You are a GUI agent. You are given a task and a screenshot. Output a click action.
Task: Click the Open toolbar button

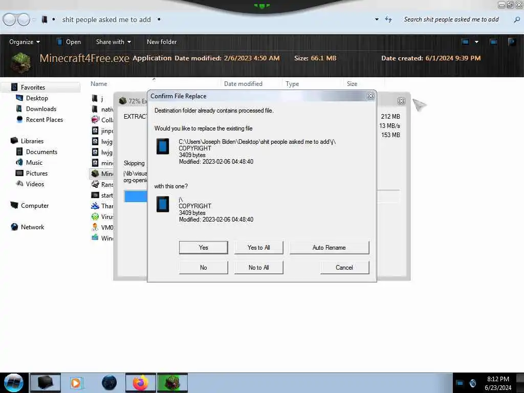(x=69, y=42)
